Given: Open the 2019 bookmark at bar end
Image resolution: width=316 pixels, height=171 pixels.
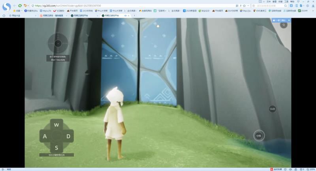Looking at the screenshot, I should pos(303,11).
